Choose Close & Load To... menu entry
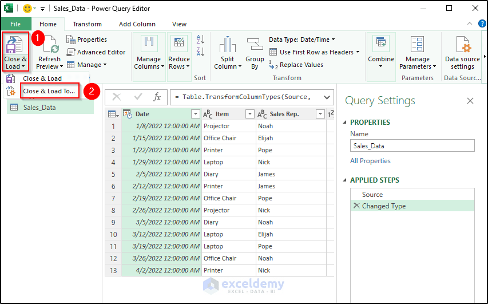The height and width of the screenshot is (304, 488). [49, 91]
